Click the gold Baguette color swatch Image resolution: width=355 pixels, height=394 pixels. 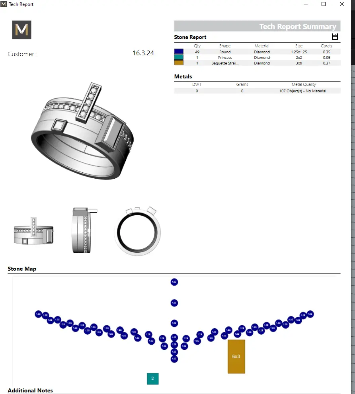point(179,63)
